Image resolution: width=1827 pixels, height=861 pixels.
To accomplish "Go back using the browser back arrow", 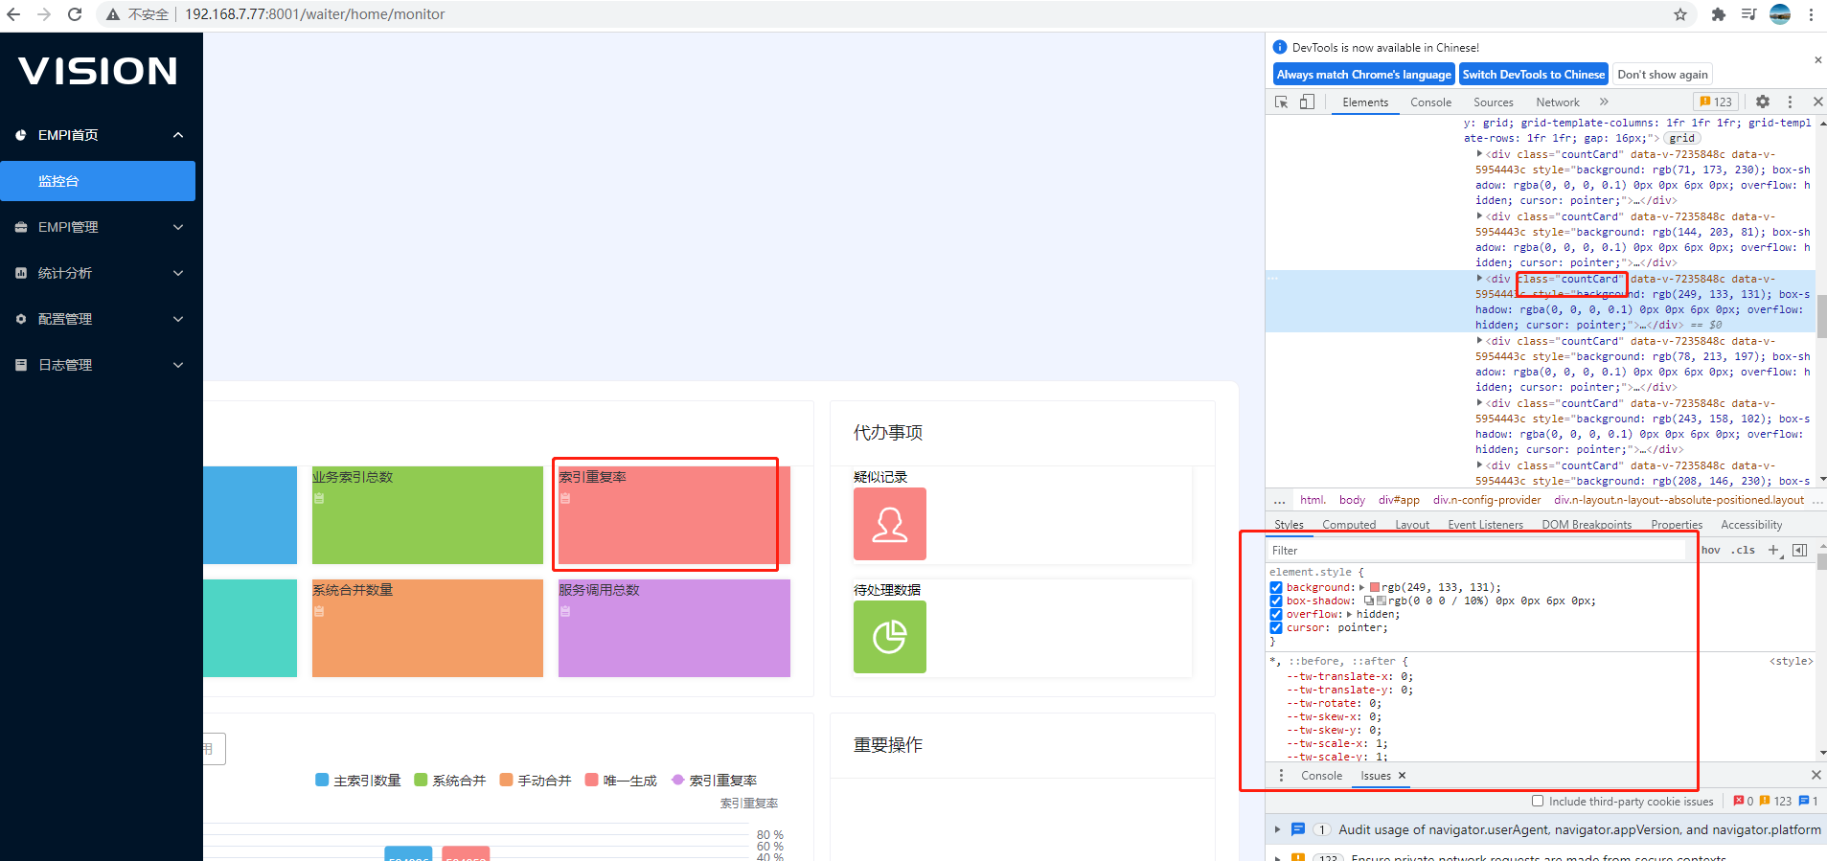I will pyautogui.click(x=13, y=14).
